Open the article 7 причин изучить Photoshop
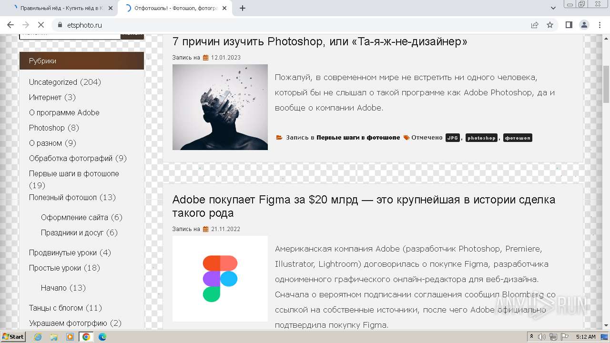610x343 pixels. [x=320, y=41]
